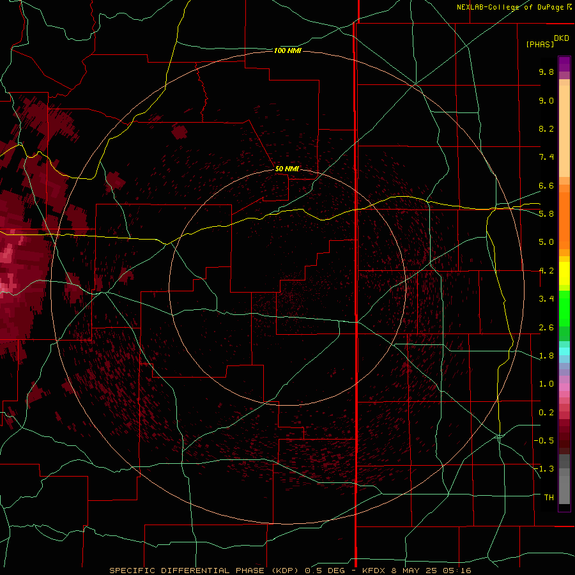
Task: Click the 4.2 scale value
Action: click(x=546, y=271)
